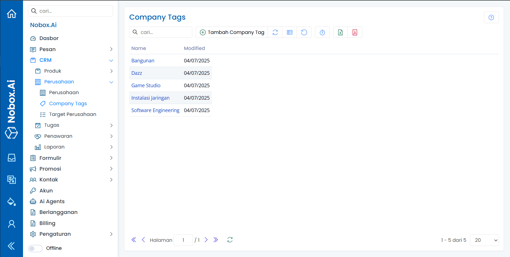This screenshot has width=510, height=257.
Task: Collapse the sidebar with double chevron icon
Action: pyautogui.click(x=11, y=245)
